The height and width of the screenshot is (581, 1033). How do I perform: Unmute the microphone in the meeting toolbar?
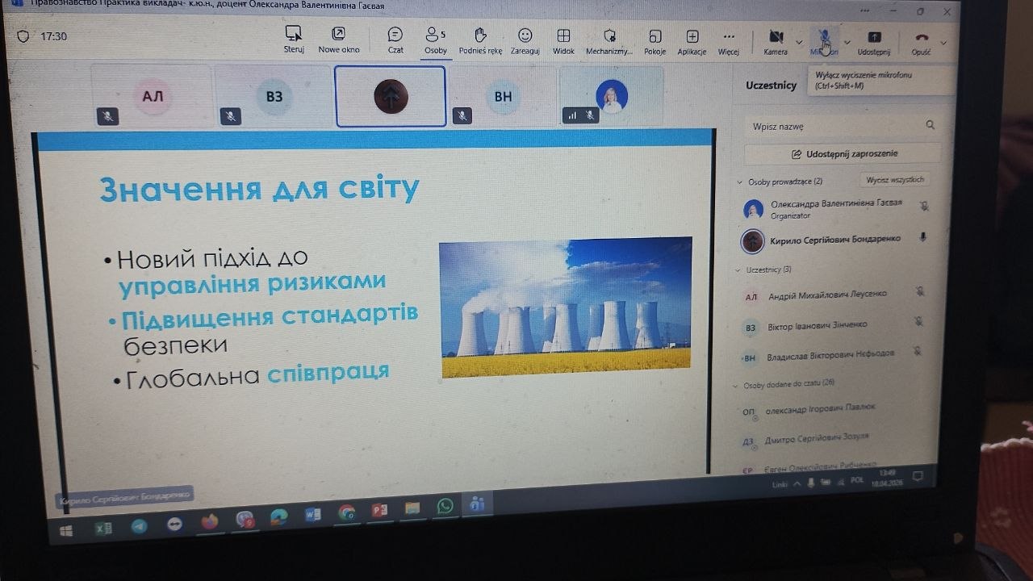click(824, 38)
